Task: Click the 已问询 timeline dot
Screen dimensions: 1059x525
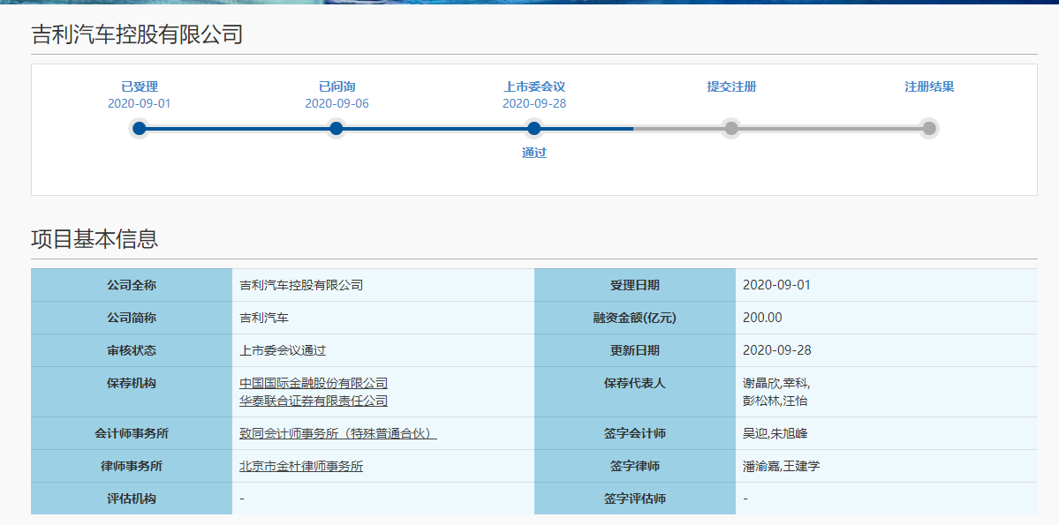Action: 336,129
